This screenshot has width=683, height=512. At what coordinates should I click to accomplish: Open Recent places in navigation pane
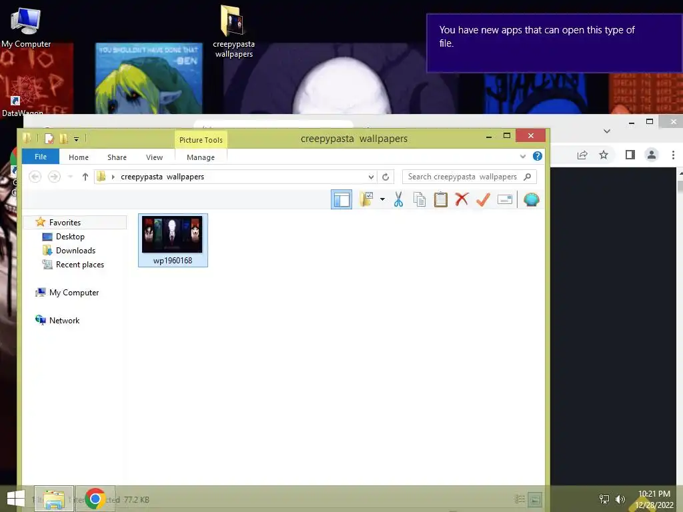(x=80, y=264)
